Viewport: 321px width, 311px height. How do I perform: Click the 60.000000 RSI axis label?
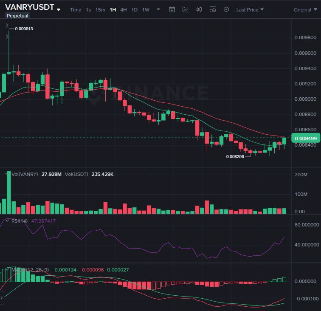pyautogui.click(x=307, y=225)
